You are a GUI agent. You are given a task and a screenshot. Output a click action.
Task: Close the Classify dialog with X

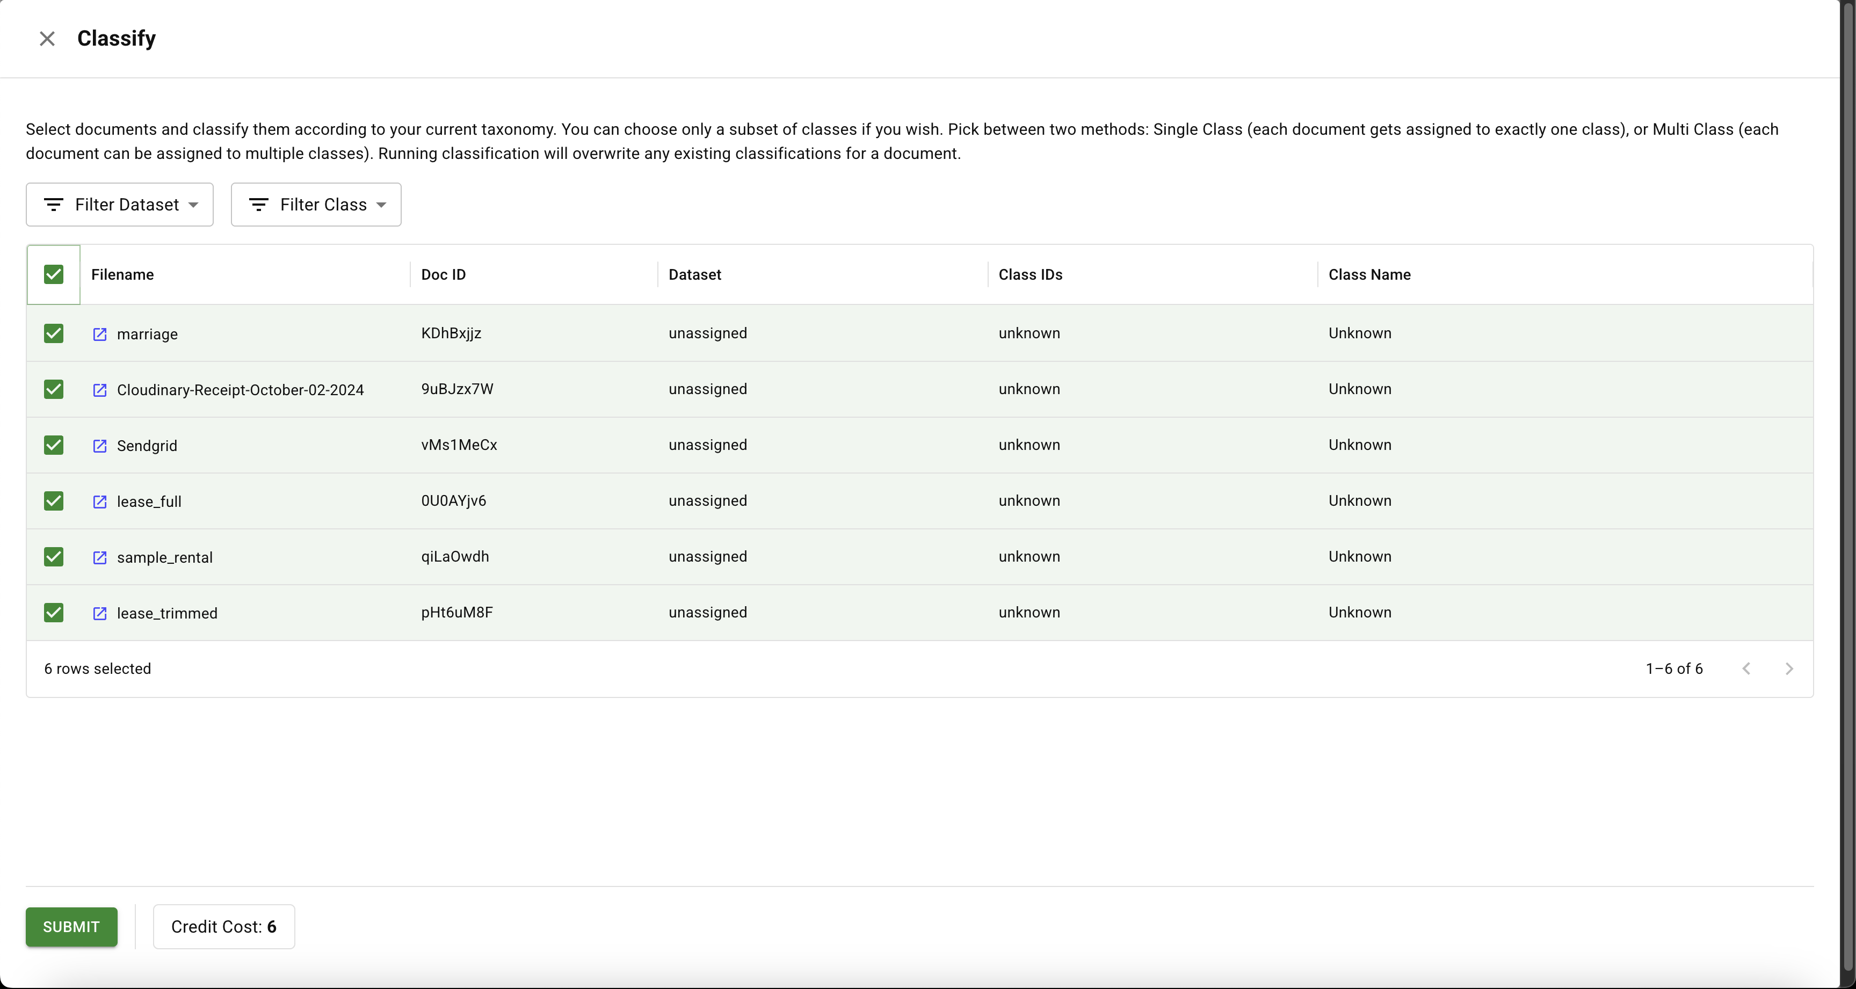click(47, 38)
